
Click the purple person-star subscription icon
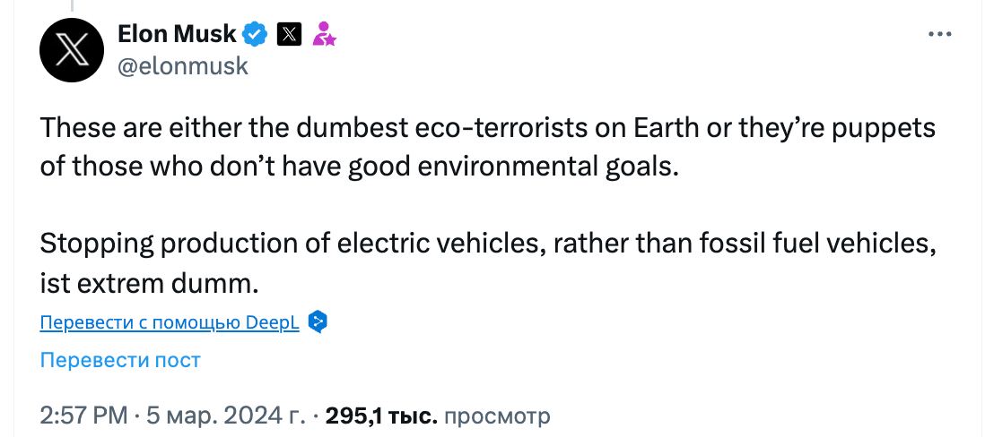[324, 35]
